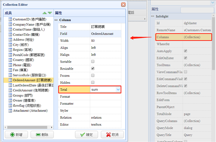Click the Field value OrderedAmount
Screen dimensions: 216x142
pos(102,34)
